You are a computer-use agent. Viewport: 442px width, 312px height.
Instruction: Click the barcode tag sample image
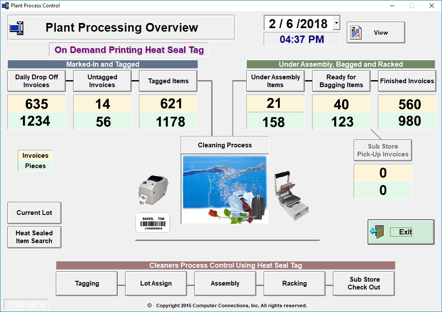point(153,223)
